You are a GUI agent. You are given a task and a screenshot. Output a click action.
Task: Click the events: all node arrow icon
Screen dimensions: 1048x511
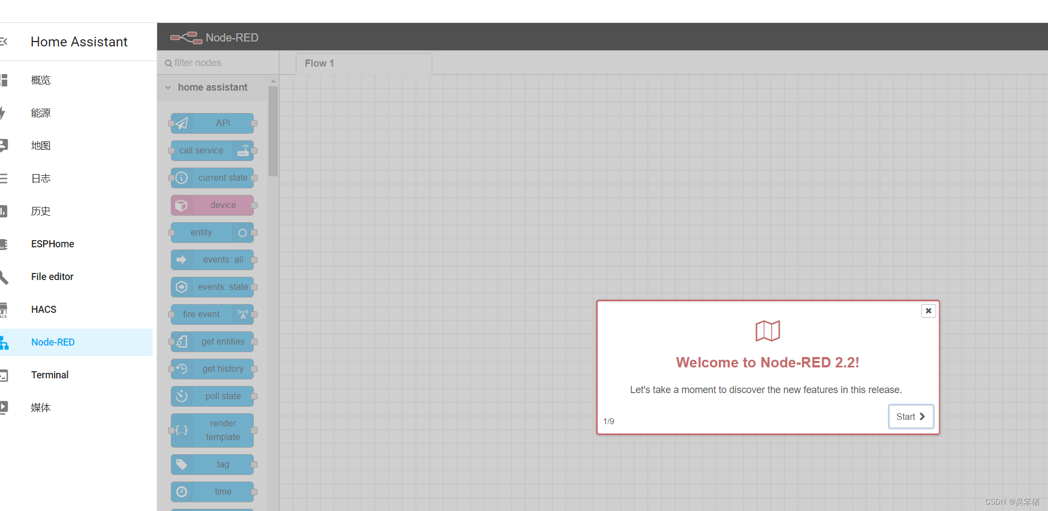[x=182, y=260]
